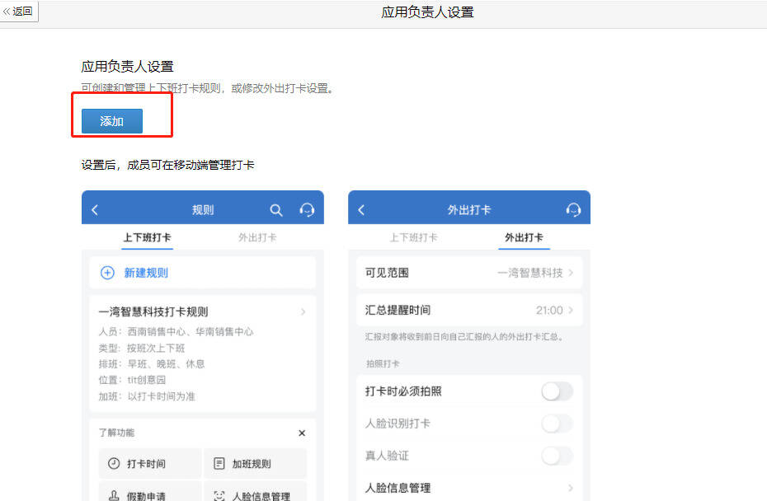Screen dimensions: 767x501
Task: Toggle the 人脸识别打卡 switch
Action: click(x=558, y=424)
